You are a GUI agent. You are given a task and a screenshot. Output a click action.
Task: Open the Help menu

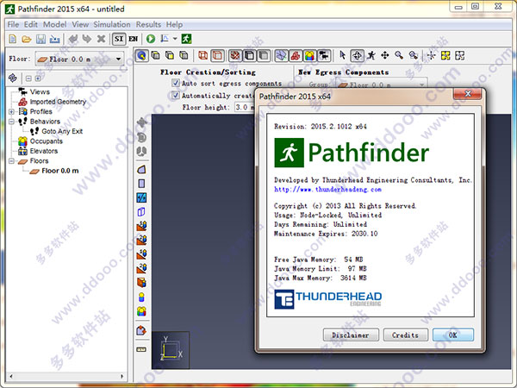pos(174,24)
